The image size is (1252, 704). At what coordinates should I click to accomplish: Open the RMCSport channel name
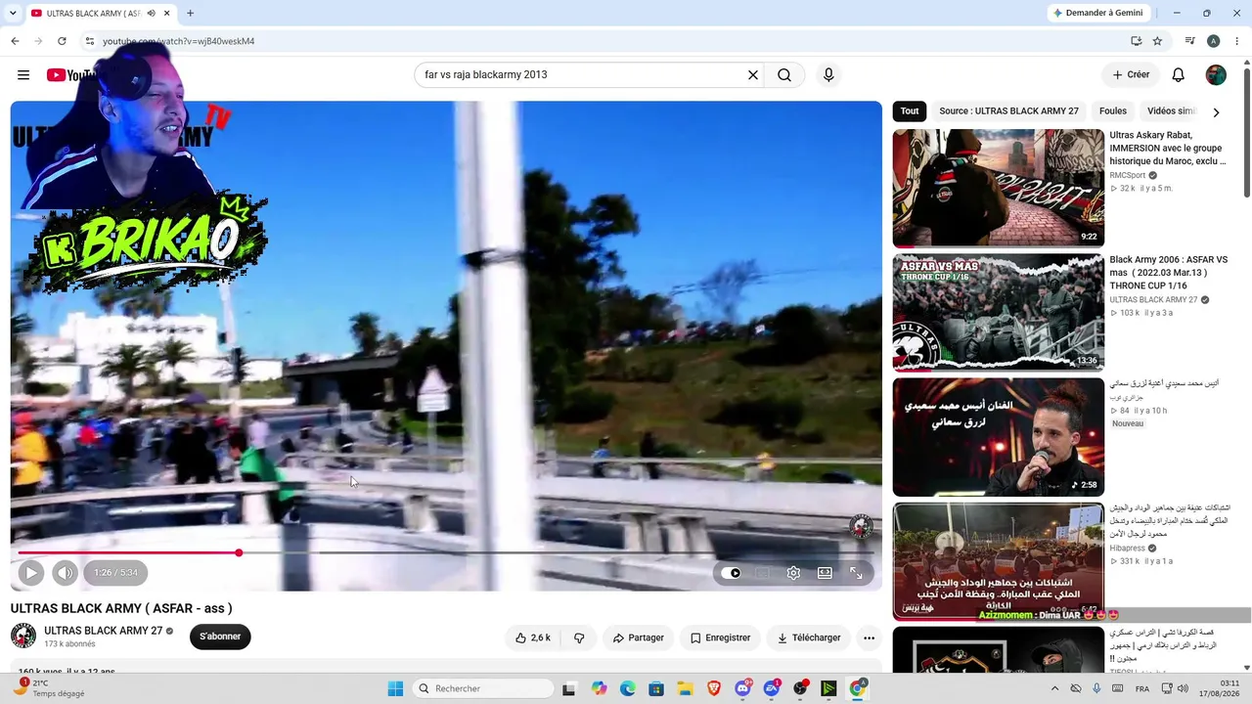1127,175
